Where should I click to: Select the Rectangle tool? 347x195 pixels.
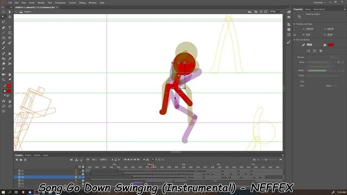click(x=10, y=32)
